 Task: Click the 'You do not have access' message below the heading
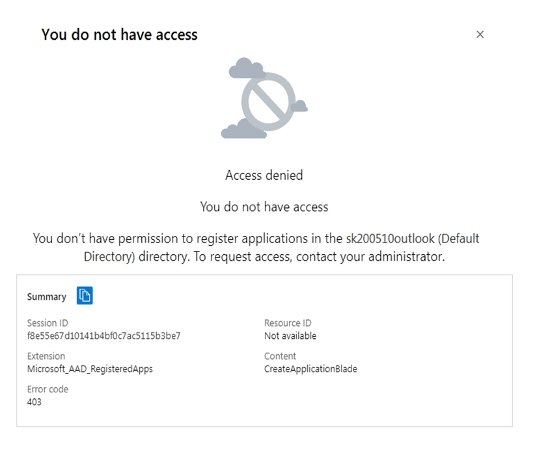pyautogui.click(x=264, y=207)
